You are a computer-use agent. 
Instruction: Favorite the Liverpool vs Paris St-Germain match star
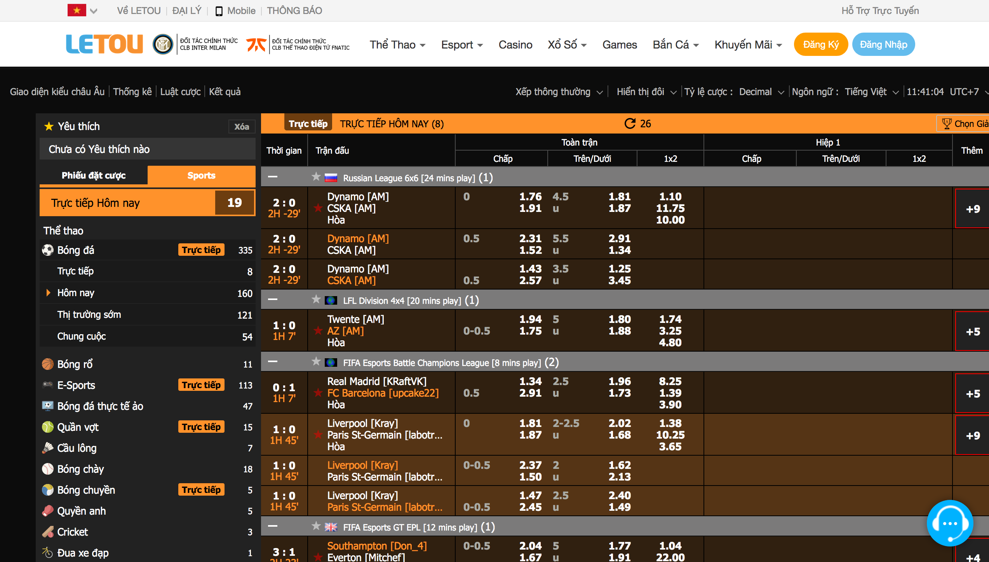(318, 435)
